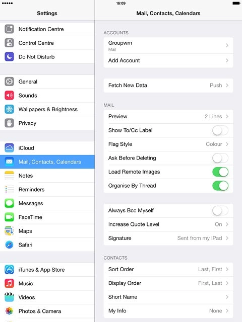Viewport: 242px width, 322px height.
Task: Open Notification Centre settings icon
Action: point(9,29)
